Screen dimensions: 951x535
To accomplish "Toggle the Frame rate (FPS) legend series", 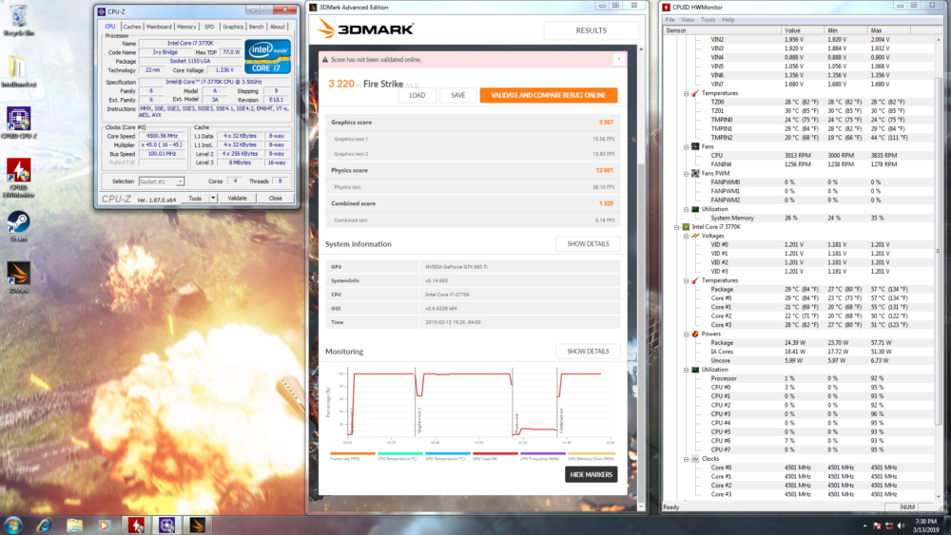I will tap(353, 456).
